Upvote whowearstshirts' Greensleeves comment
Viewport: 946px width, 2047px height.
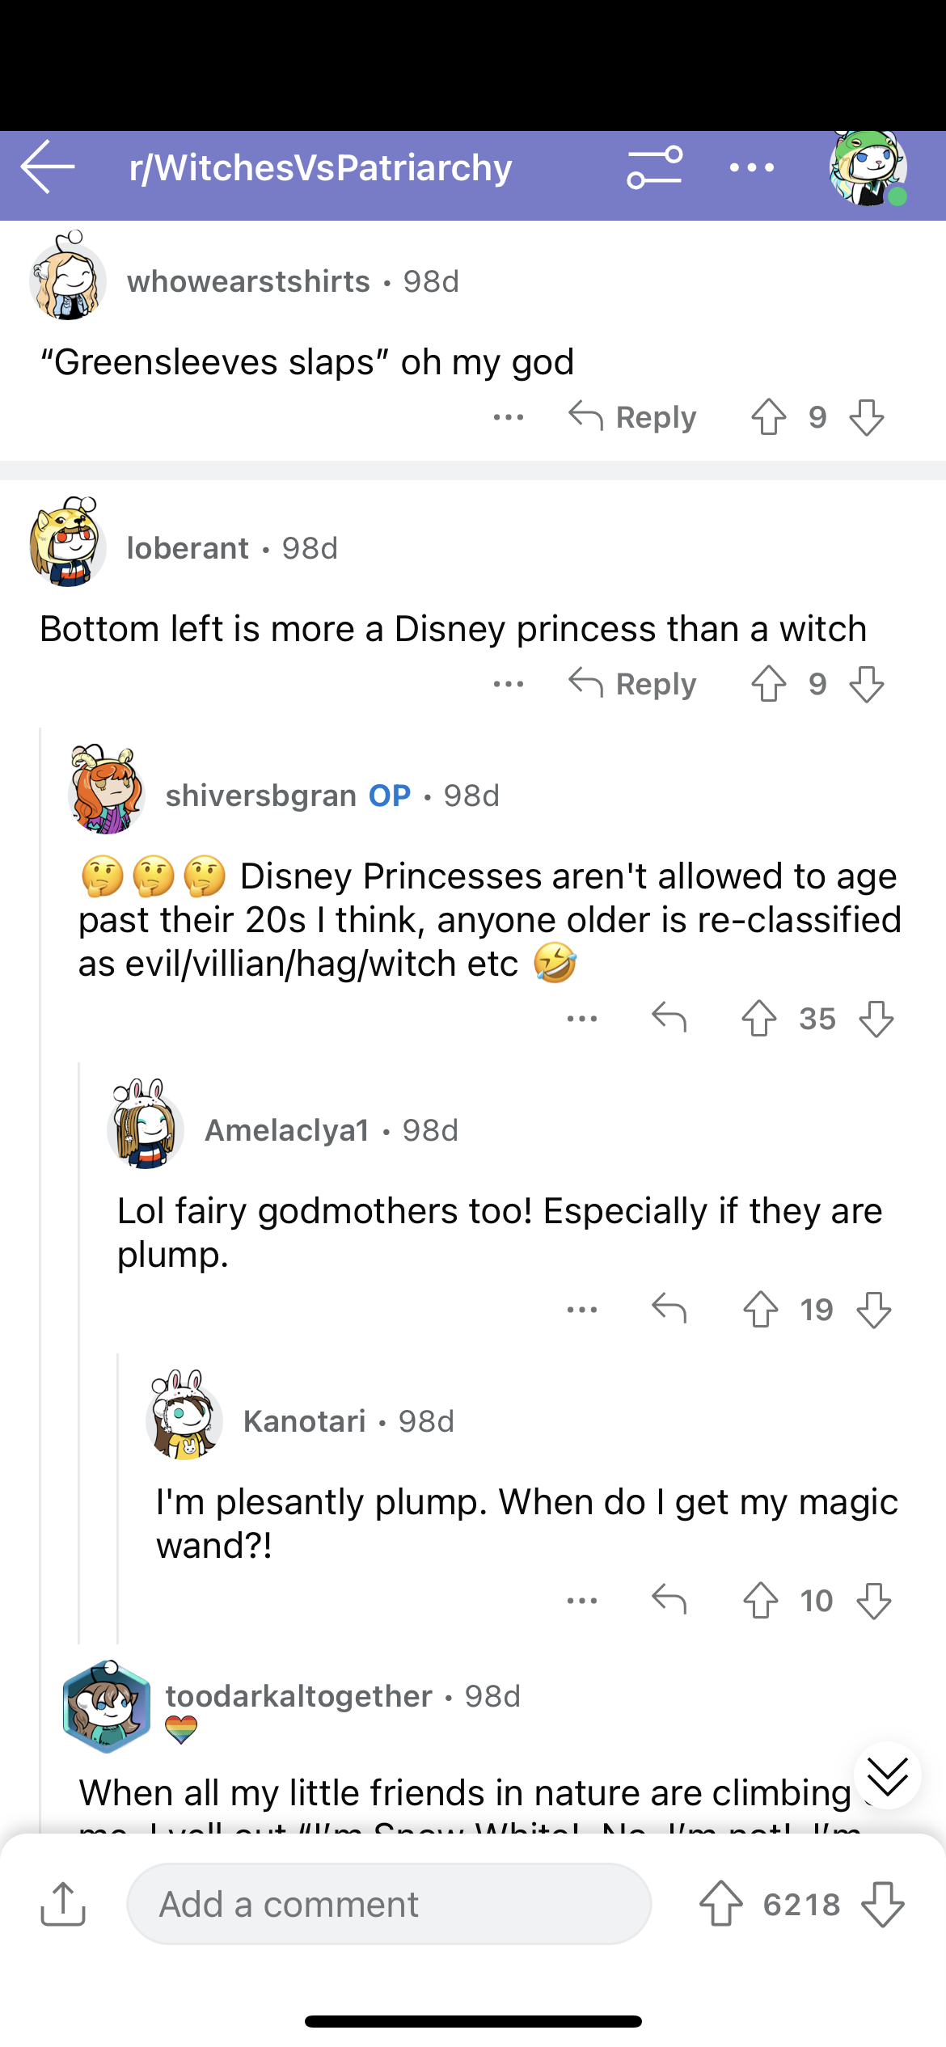768,417
